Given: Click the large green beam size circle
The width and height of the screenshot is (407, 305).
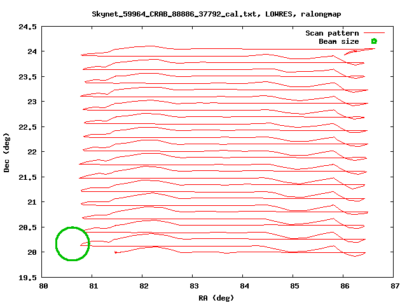Looking at the screenshot, I should click(72, 243).
